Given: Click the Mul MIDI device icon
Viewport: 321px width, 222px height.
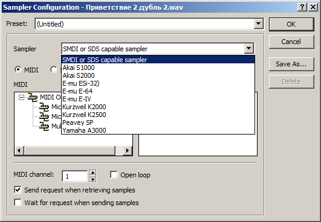Looking at the screenshot, I should point(44,126).
